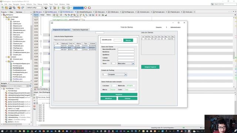This screenshot has height=133, width=237.
Task: Collapse the code fold at line 638
Action: click(41, 54)
